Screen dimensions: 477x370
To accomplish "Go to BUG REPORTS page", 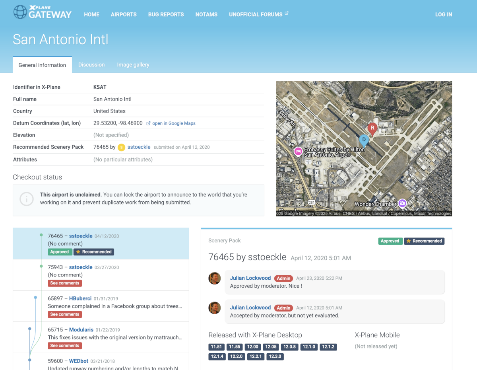I will click(166, 14).
